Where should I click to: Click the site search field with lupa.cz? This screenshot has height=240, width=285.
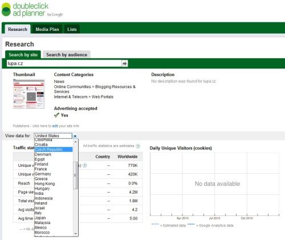pos(64,63)
